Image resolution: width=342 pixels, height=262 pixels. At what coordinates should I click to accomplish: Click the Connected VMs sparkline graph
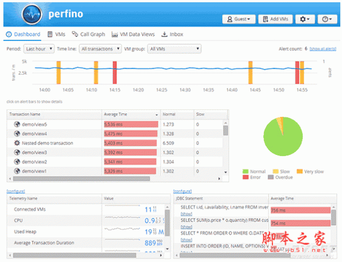click(x=123, y=206)
